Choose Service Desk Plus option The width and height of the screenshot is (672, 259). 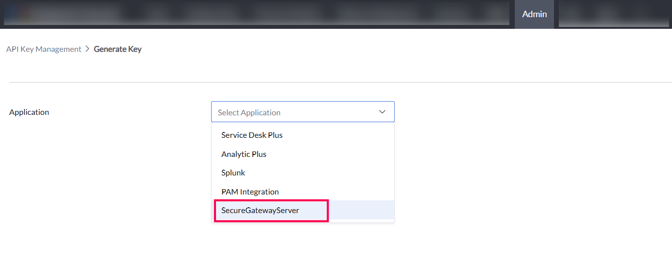[303, 135]
